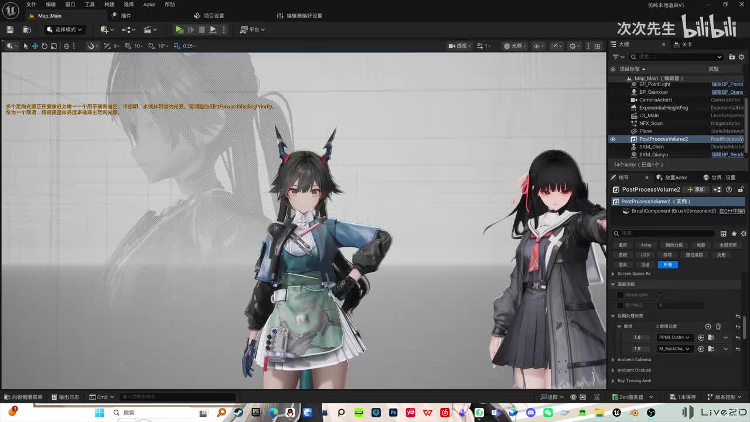This screenshot has height=422, width=750.
Task: Select ExponentialHeightFog in the Outliner
Action: pyautogui.click(x=663, y=108)
